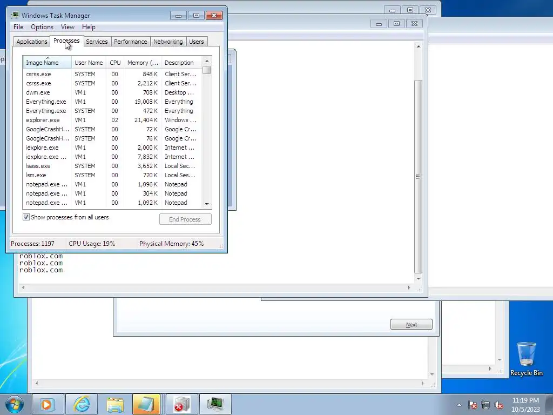This screenshot has height=415, width=553.
Task: Click Physical Memory: 45% status entry
Action: (x=171, y=244)
